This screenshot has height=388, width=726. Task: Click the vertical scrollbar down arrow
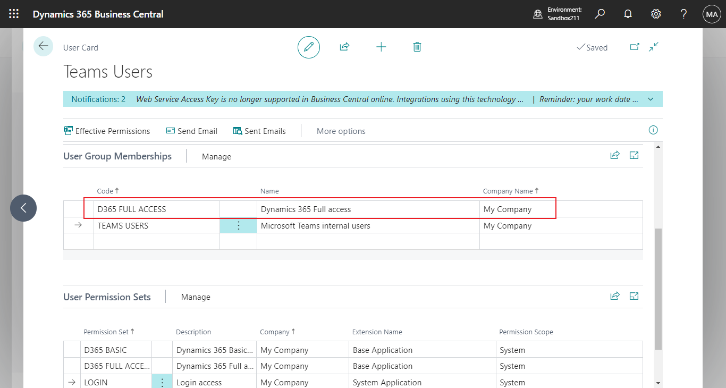click(659, 383)
